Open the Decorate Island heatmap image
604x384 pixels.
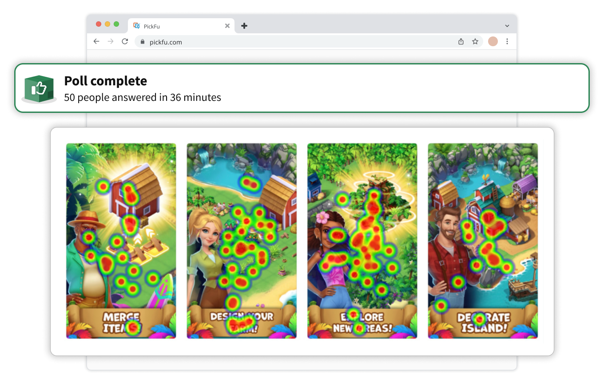483,241
